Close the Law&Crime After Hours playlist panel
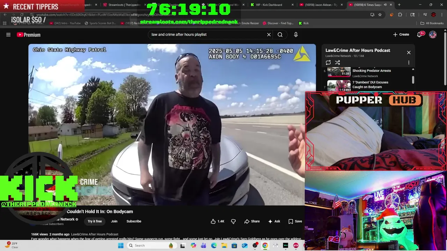 (409, 53)
